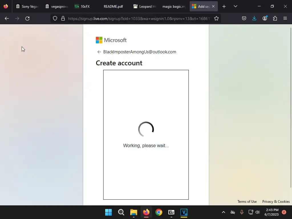Open Google Chrome from the taskbar

(x=159, y=212)
